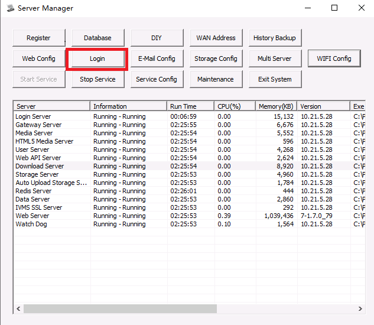Click CPU value 0.10

[224, 224]
